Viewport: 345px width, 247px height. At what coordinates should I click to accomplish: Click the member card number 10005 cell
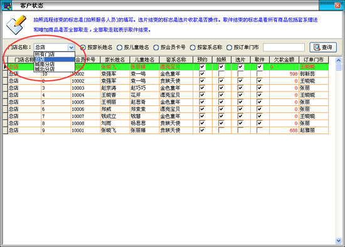[x=85, y=102]
